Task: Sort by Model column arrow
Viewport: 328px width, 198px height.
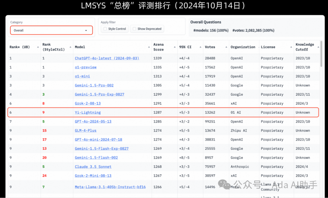Action: coord(149,47)
